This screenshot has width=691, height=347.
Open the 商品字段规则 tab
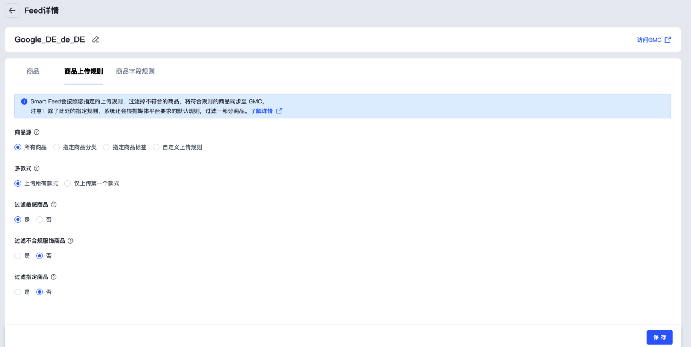(x=135, y=72)
